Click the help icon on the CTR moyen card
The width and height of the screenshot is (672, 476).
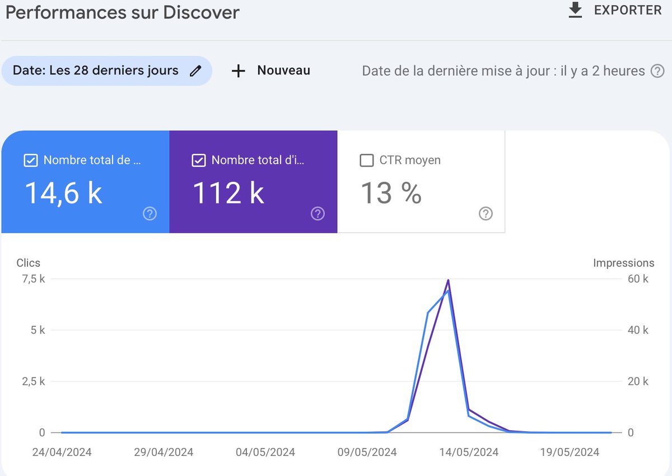(486, 213)
